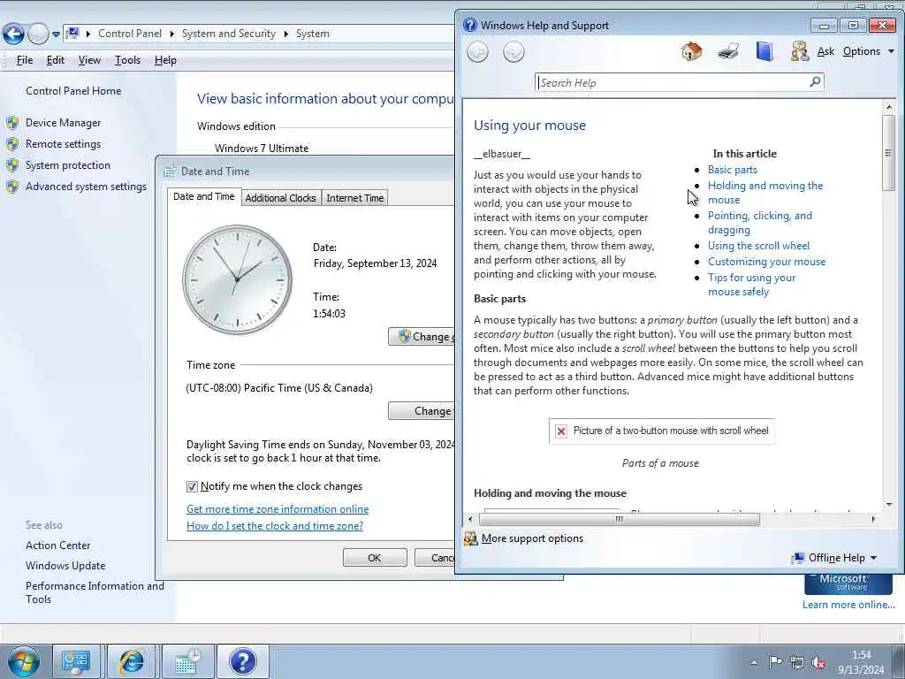Click Change time zone button
This screenshot has width=905, height=679.
click(422, 410)
